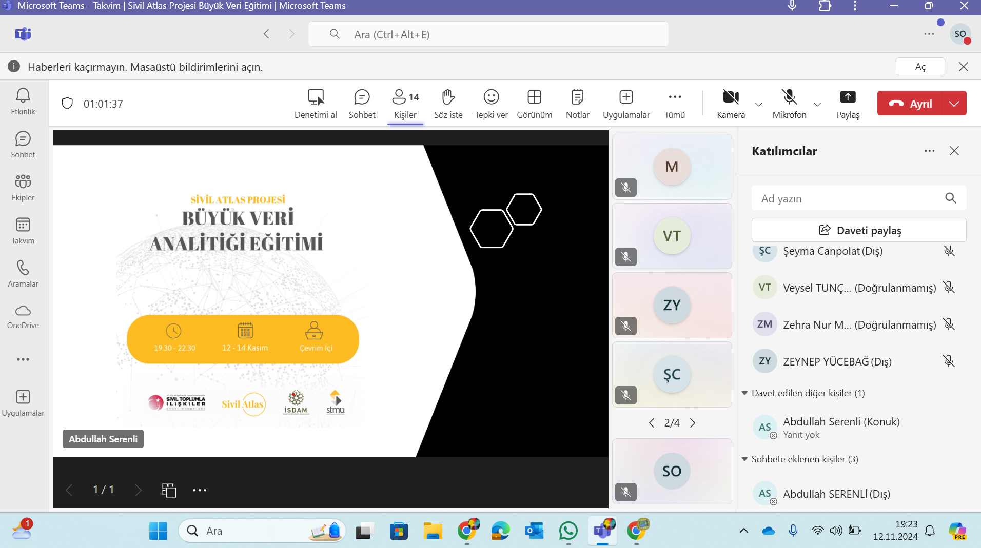Open the Mikrofon options dropdown arrow
981x548 pixels.
tap(817, 104)
